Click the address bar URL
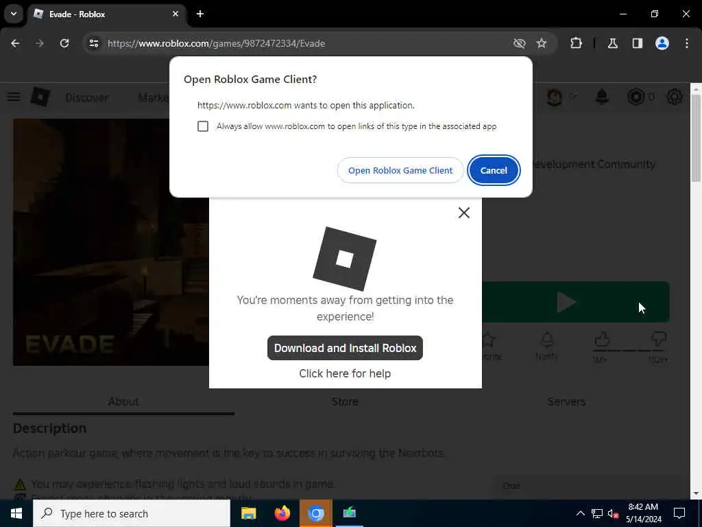The height and width of the screenshot is (527, 702). point(216,43)
